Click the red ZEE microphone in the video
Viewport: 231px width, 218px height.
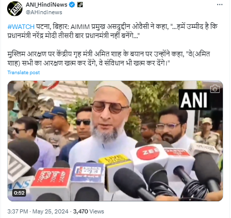pyautogui.click(x=149, y=154)
